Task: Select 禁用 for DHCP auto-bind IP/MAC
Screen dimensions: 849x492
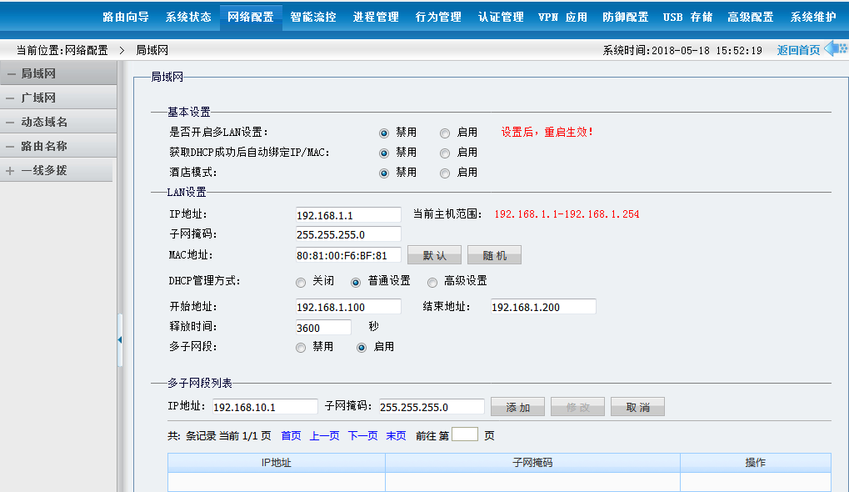Action: (x=384, y=153)
